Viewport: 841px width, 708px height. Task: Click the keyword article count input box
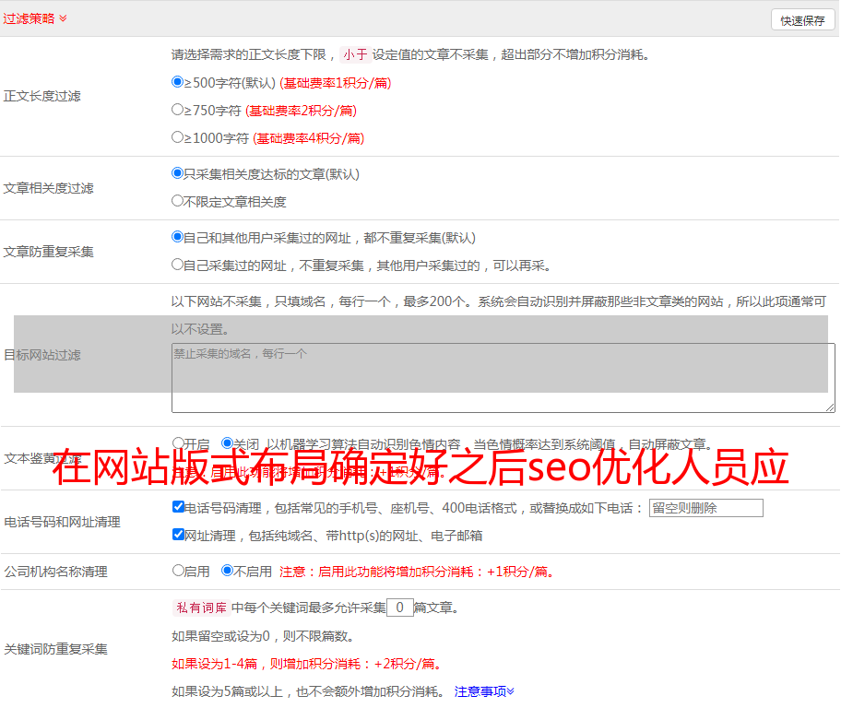[x=399, y=608]
